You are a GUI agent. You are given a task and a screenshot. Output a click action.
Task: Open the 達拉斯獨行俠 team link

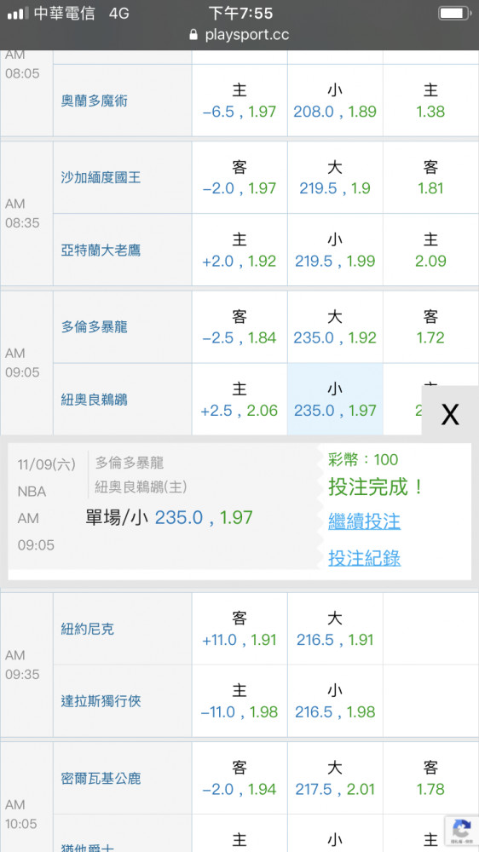[x=101, y=701]
